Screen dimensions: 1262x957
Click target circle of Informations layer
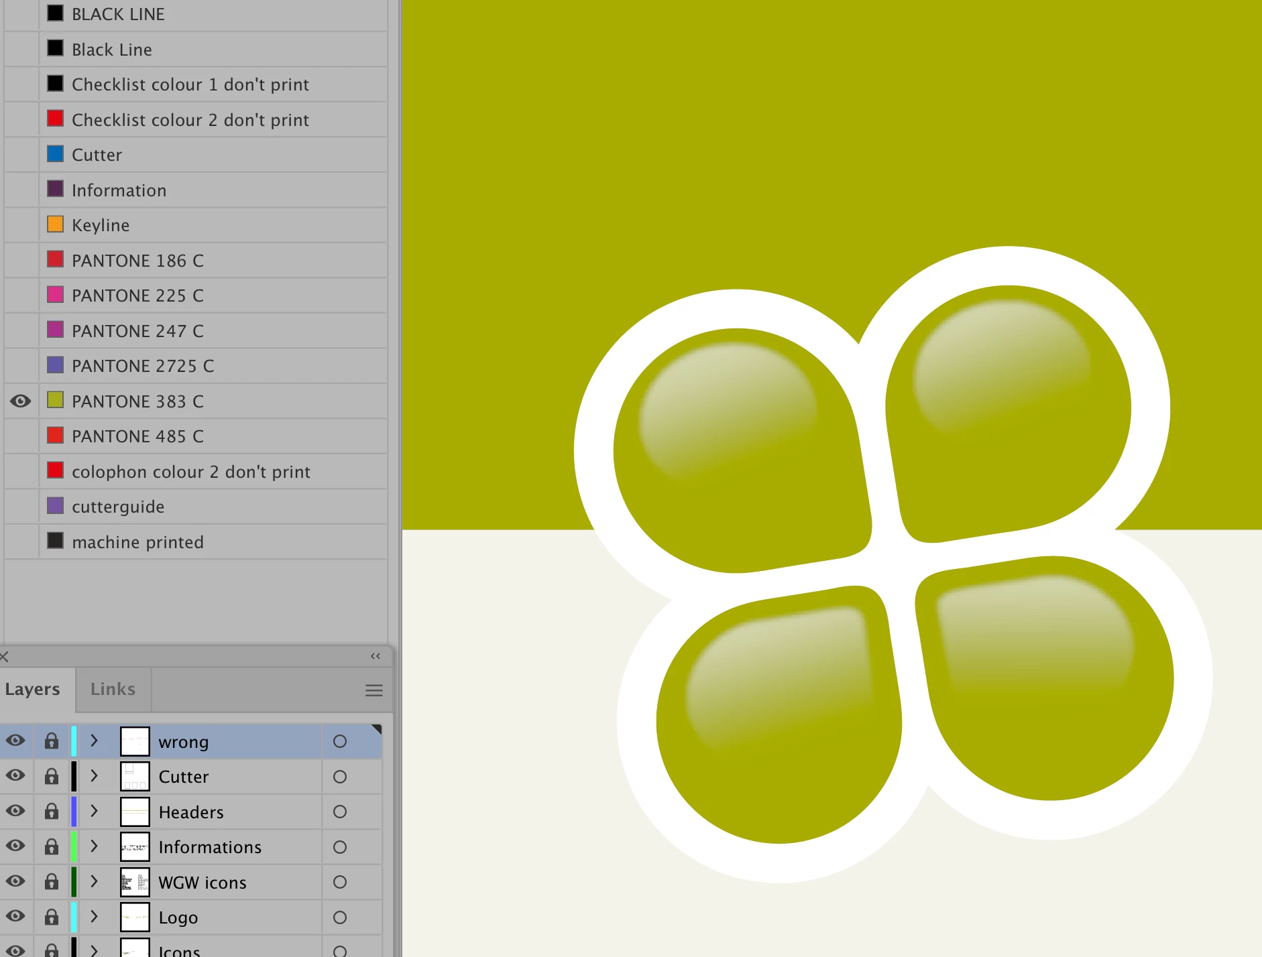340,847
